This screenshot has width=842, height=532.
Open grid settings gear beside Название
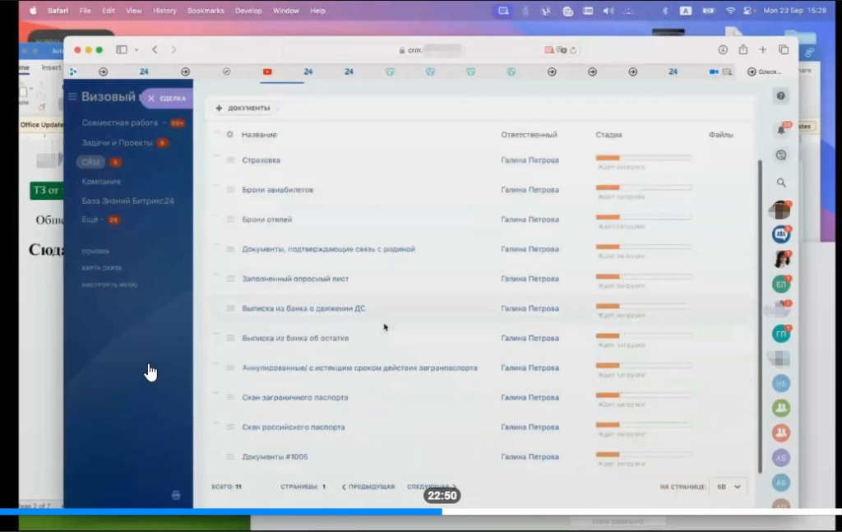(x=229, y=135)
